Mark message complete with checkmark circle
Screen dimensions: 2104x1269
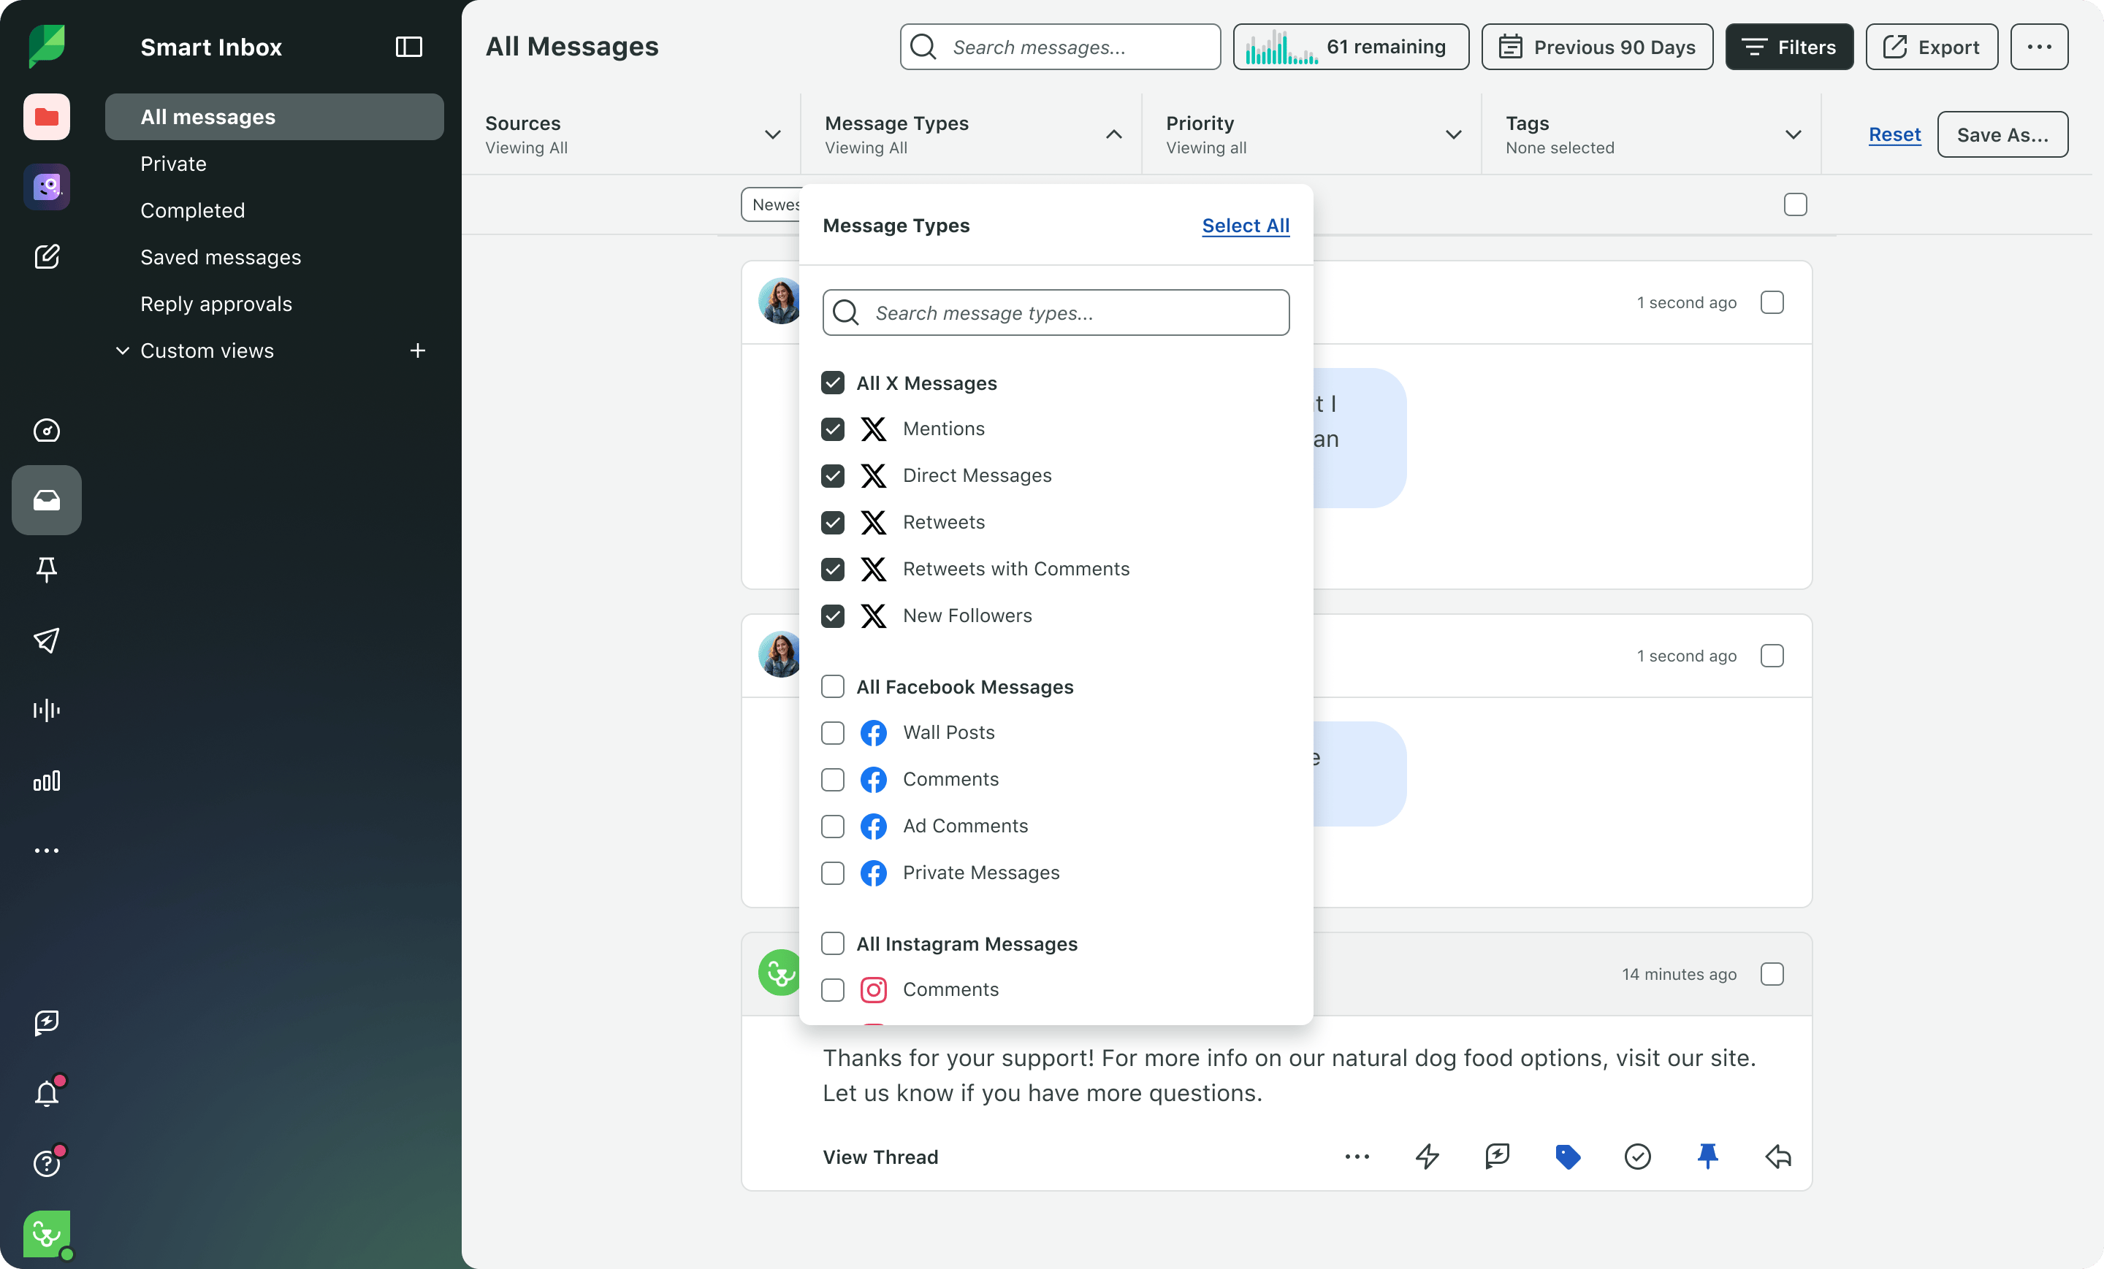point(1638,1157)
